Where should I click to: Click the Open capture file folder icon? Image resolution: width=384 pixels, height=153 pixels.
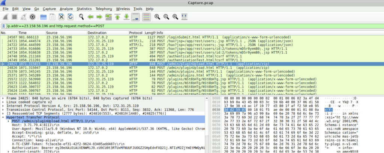(x=43, y=17)
